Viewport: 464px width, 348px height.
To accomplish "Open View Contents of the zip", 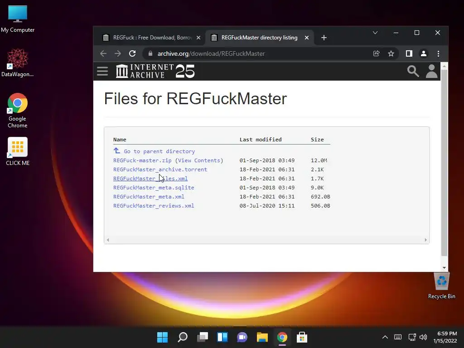I will pos(199,160).
